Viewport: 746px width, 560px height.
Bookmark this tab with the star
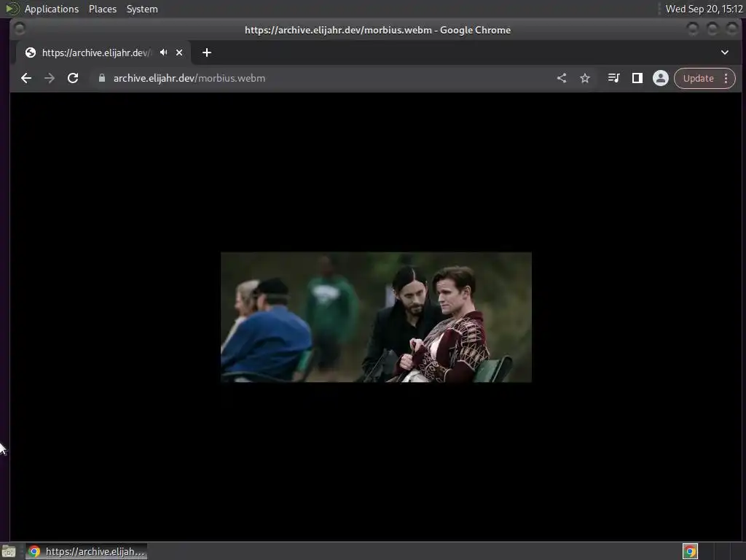pos(585,78)
